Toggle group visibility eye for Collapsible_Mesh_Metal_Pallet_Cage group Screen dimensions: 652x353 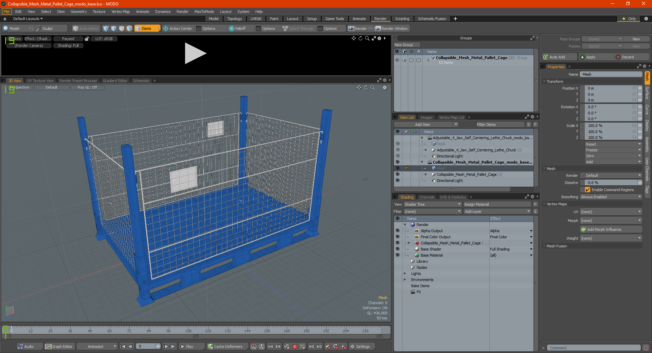click(397, 60)
